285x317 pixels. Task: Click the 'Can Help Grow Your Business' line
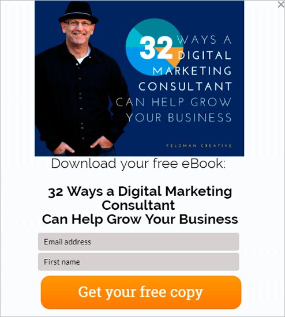(x=140, y=220)
